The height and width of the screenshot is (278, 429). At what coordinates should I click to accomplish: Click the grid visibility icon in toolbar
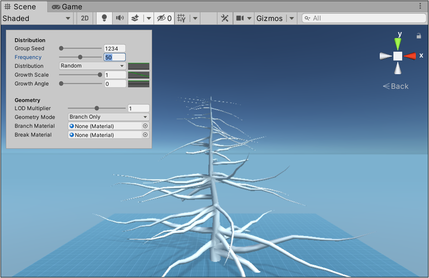181,19
